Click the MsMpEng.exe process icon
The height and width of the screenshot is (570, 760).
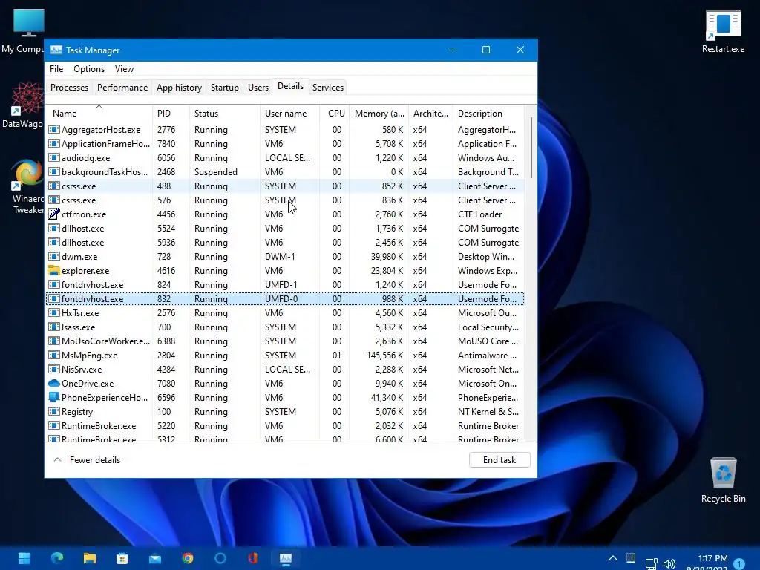53,356
